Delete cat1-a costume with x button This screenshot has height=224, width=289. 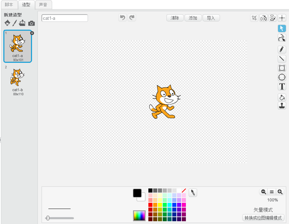(x=32, y=33)
